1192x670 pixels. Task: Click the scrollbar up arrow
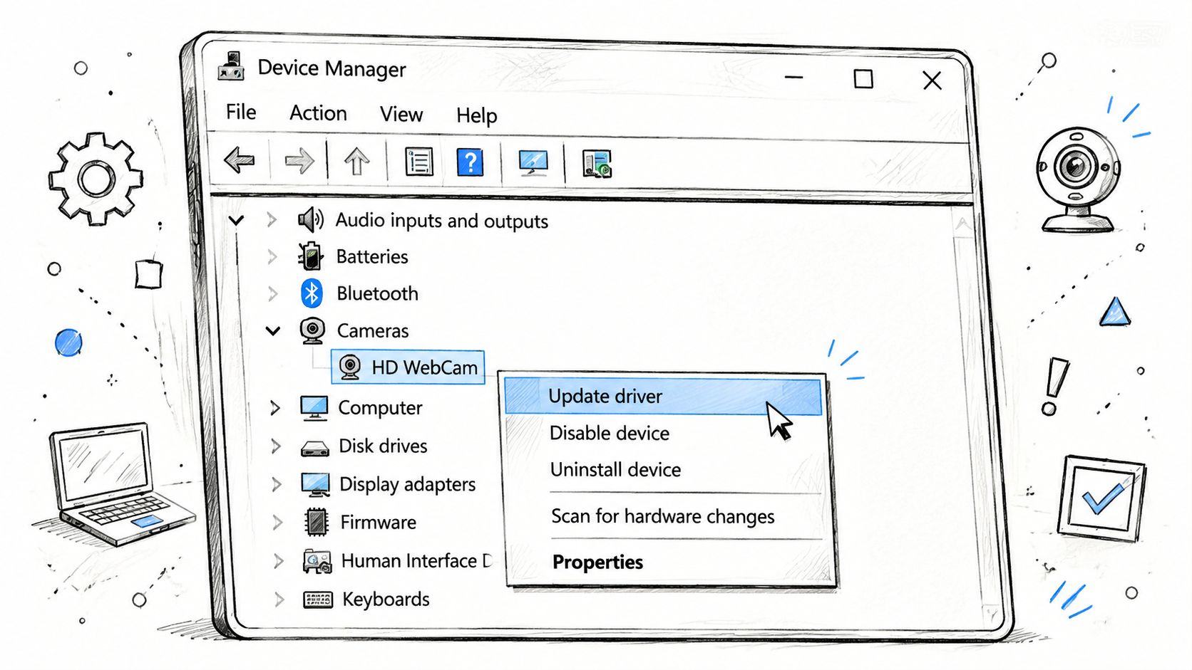pyautogui.click(x=963, y=224)
